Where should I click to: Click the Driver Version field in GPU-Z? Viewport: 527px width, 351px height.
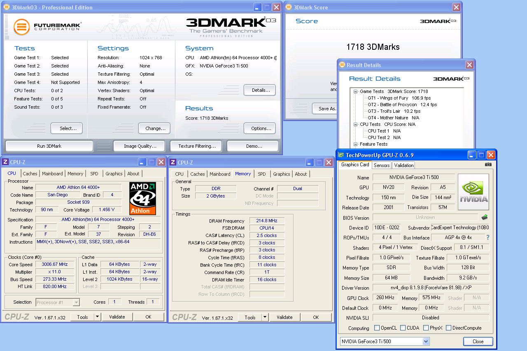click(431, 288)
